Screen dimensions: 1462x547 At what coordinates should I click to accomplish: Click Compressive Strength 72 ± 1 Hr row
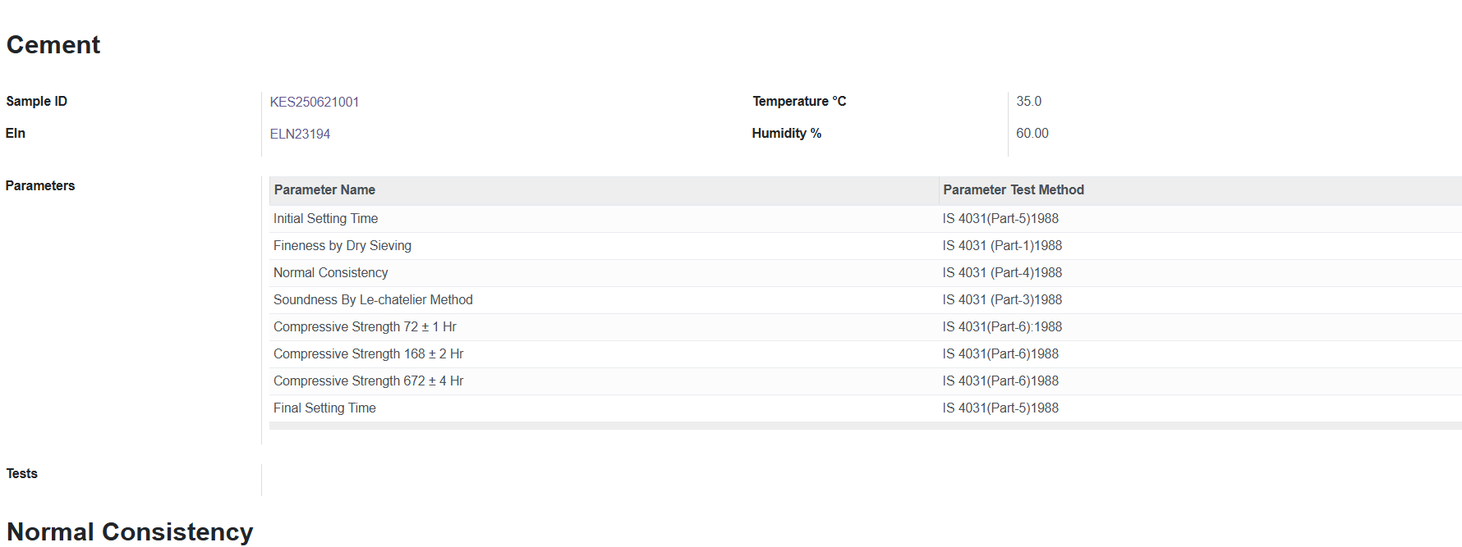866,327
